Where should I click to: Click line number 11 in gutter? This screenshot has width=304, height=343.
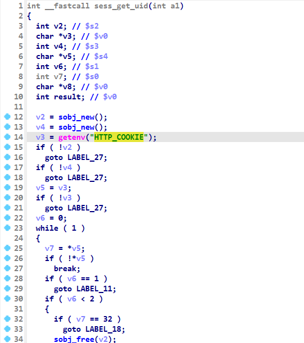pyautogui.click(x=19, y=107)
